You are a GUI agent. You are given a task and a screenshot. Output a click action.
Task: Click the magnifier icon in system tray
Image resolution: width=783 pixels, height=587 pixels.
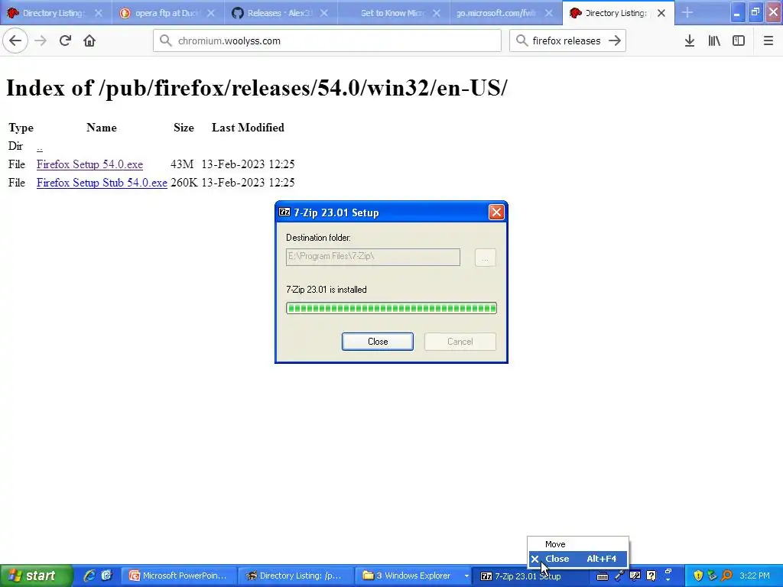point(727,576)
